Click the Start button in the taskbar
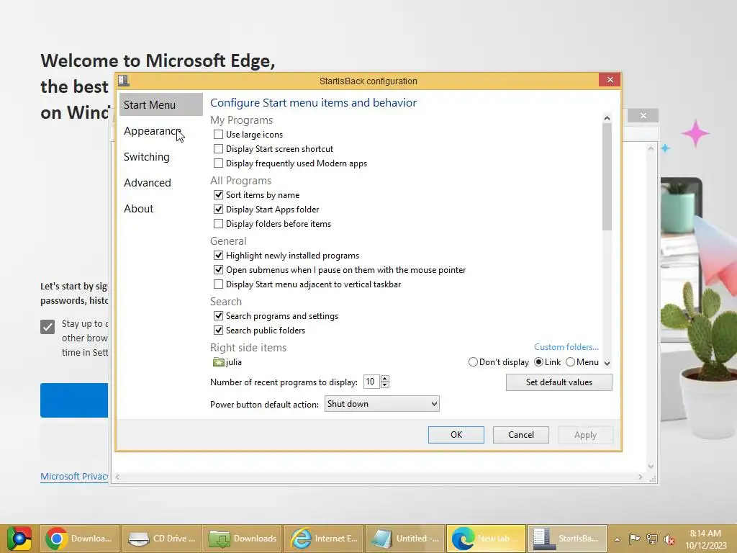This screenshot has width=737, height=553. (x=19, y=539)
